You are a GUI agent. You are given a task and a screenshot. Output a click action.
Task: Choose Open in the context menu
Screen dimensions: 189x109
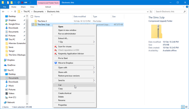point(75,27)
